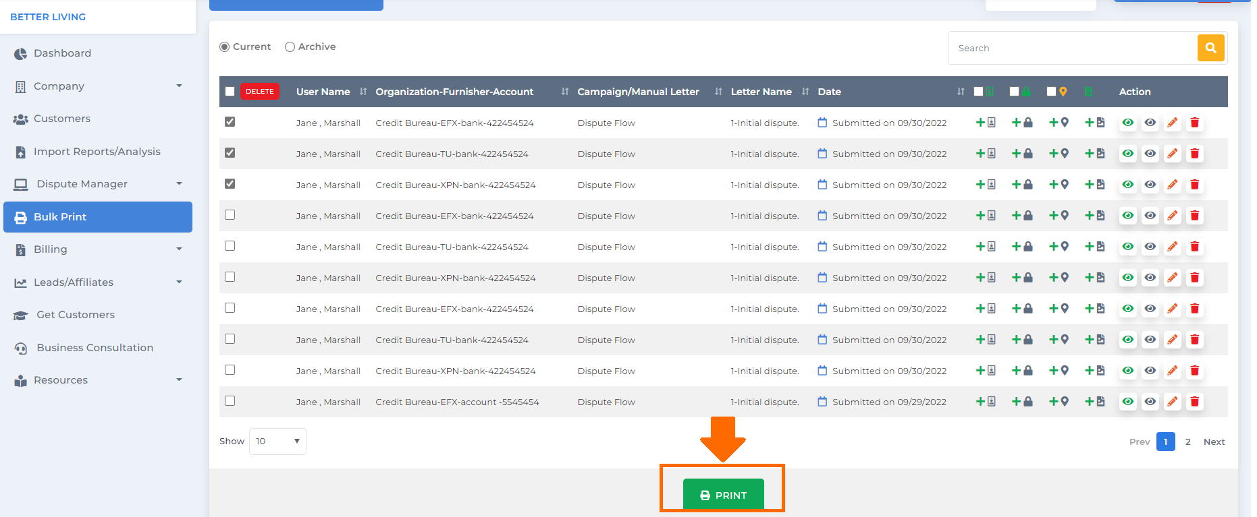Open gray eye view for checked TU-bank row

1150,154
